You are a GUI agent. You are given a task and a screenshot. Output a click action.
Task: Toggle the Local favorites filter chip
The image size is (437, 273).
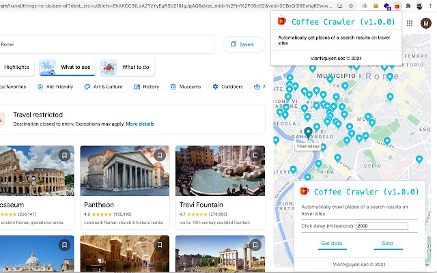[14, 87]
